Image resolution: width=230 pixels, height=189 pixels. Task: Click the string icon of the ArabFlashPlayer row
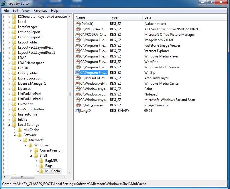[77, 78]
